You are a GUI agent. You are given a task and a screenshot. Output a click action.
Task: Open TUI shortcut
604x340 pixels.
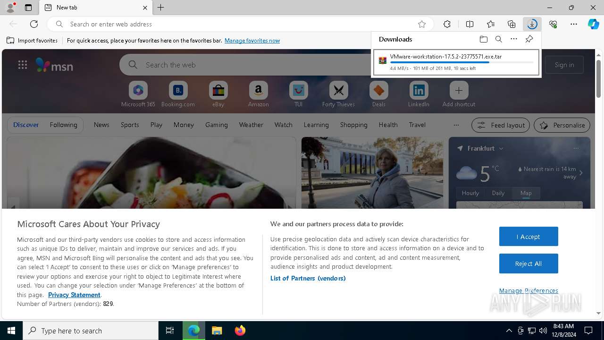pos(298,94)
